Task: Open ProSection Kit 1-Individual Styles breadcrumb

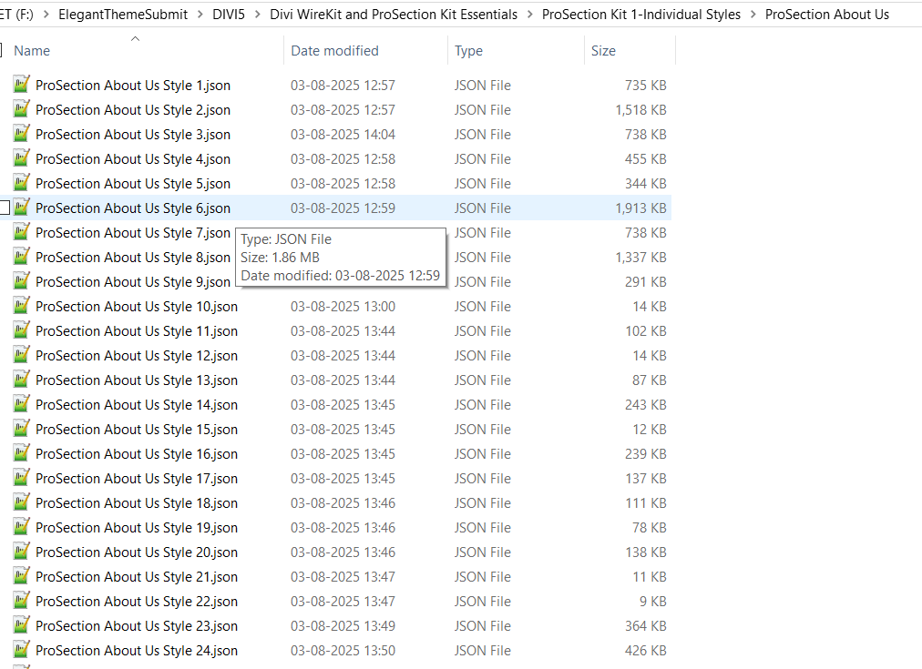Action: tap(641, 14)
